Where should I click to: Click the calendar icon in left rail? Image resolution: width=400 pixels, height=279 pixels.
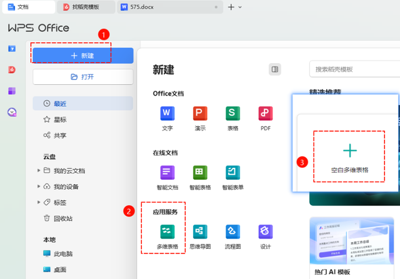[12, 49]
